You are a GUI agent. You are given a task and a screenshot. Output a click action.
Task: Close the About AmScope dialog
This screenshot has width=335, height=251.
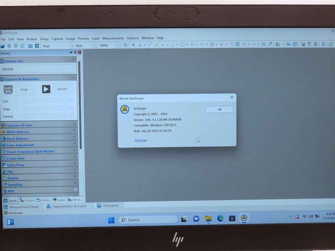click(x=232, y=97)
